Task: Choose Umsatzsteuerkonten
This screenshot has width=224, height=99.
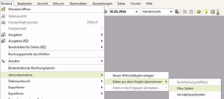Action: [195, 95]
